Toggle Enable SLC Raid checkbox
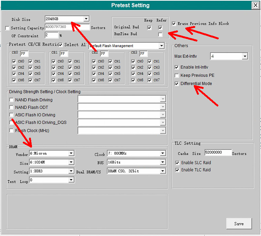 pos(177,163)
